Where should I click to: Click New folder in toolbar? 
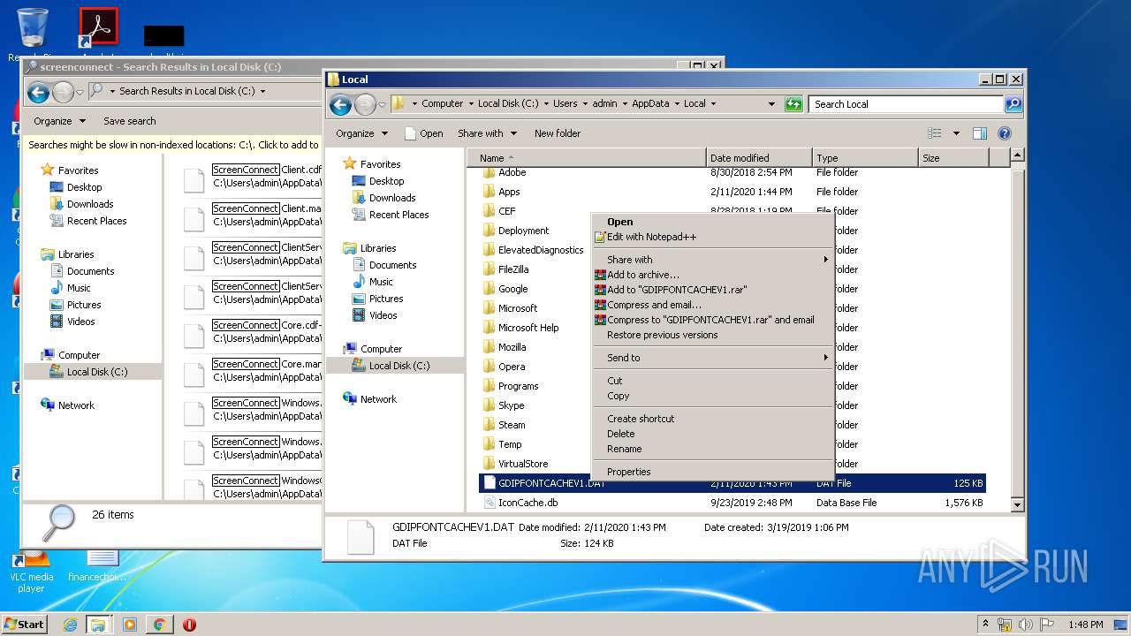click(x=558, y=133)
